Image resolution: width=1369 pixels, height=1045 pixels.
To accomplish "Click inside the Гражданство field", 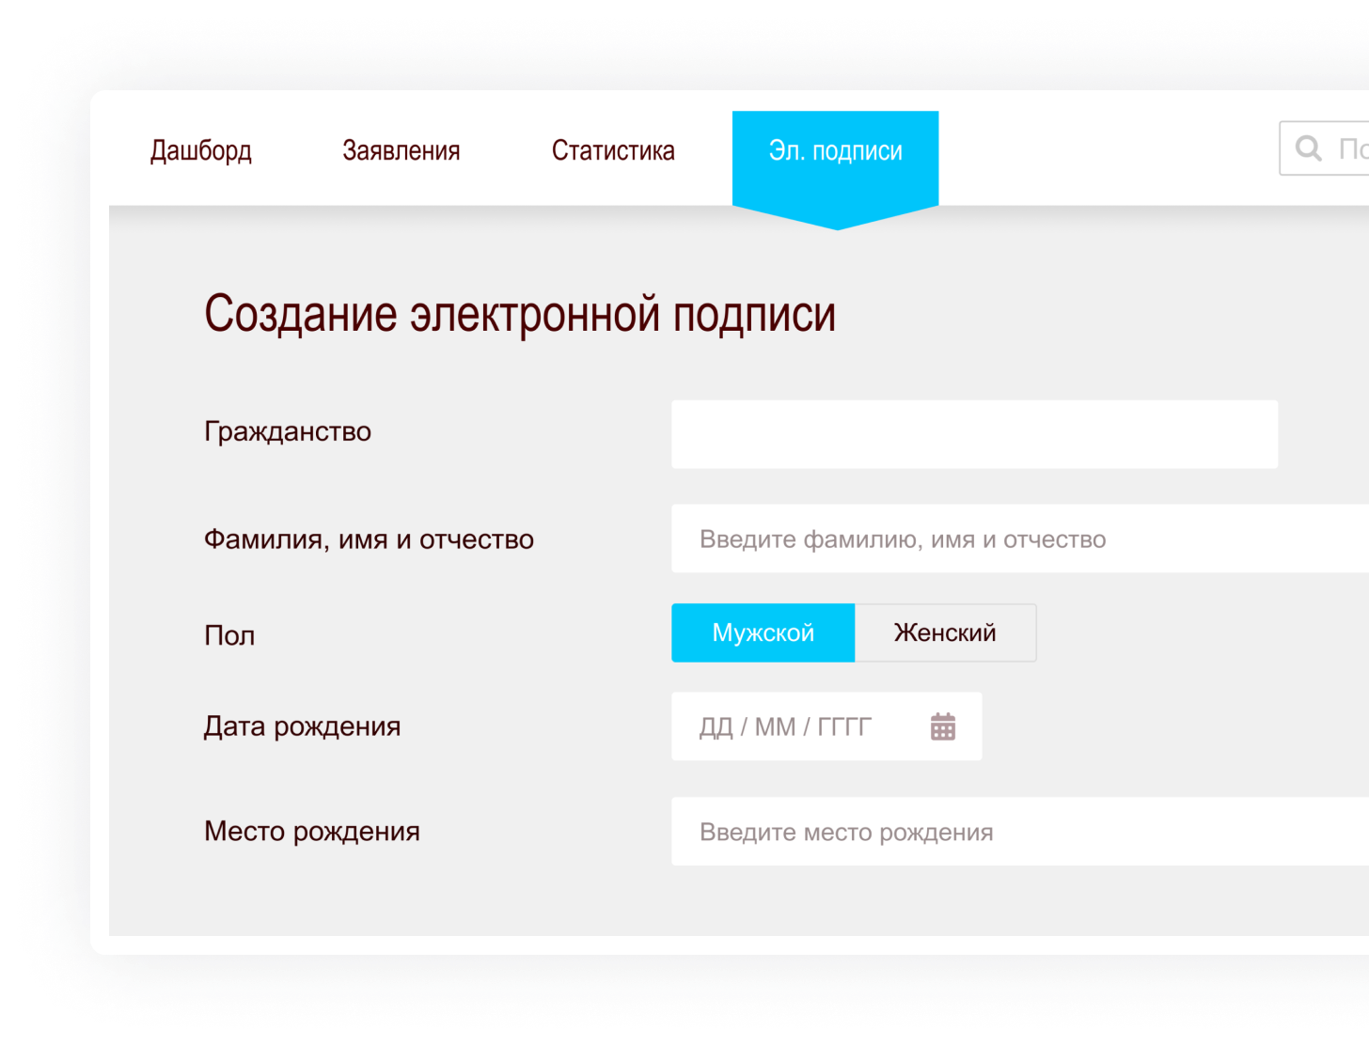I will tap(974, 433).
